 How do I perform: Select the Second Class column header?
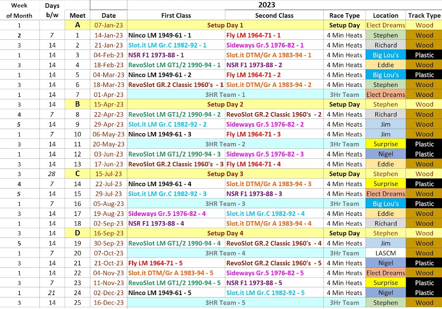274,15
